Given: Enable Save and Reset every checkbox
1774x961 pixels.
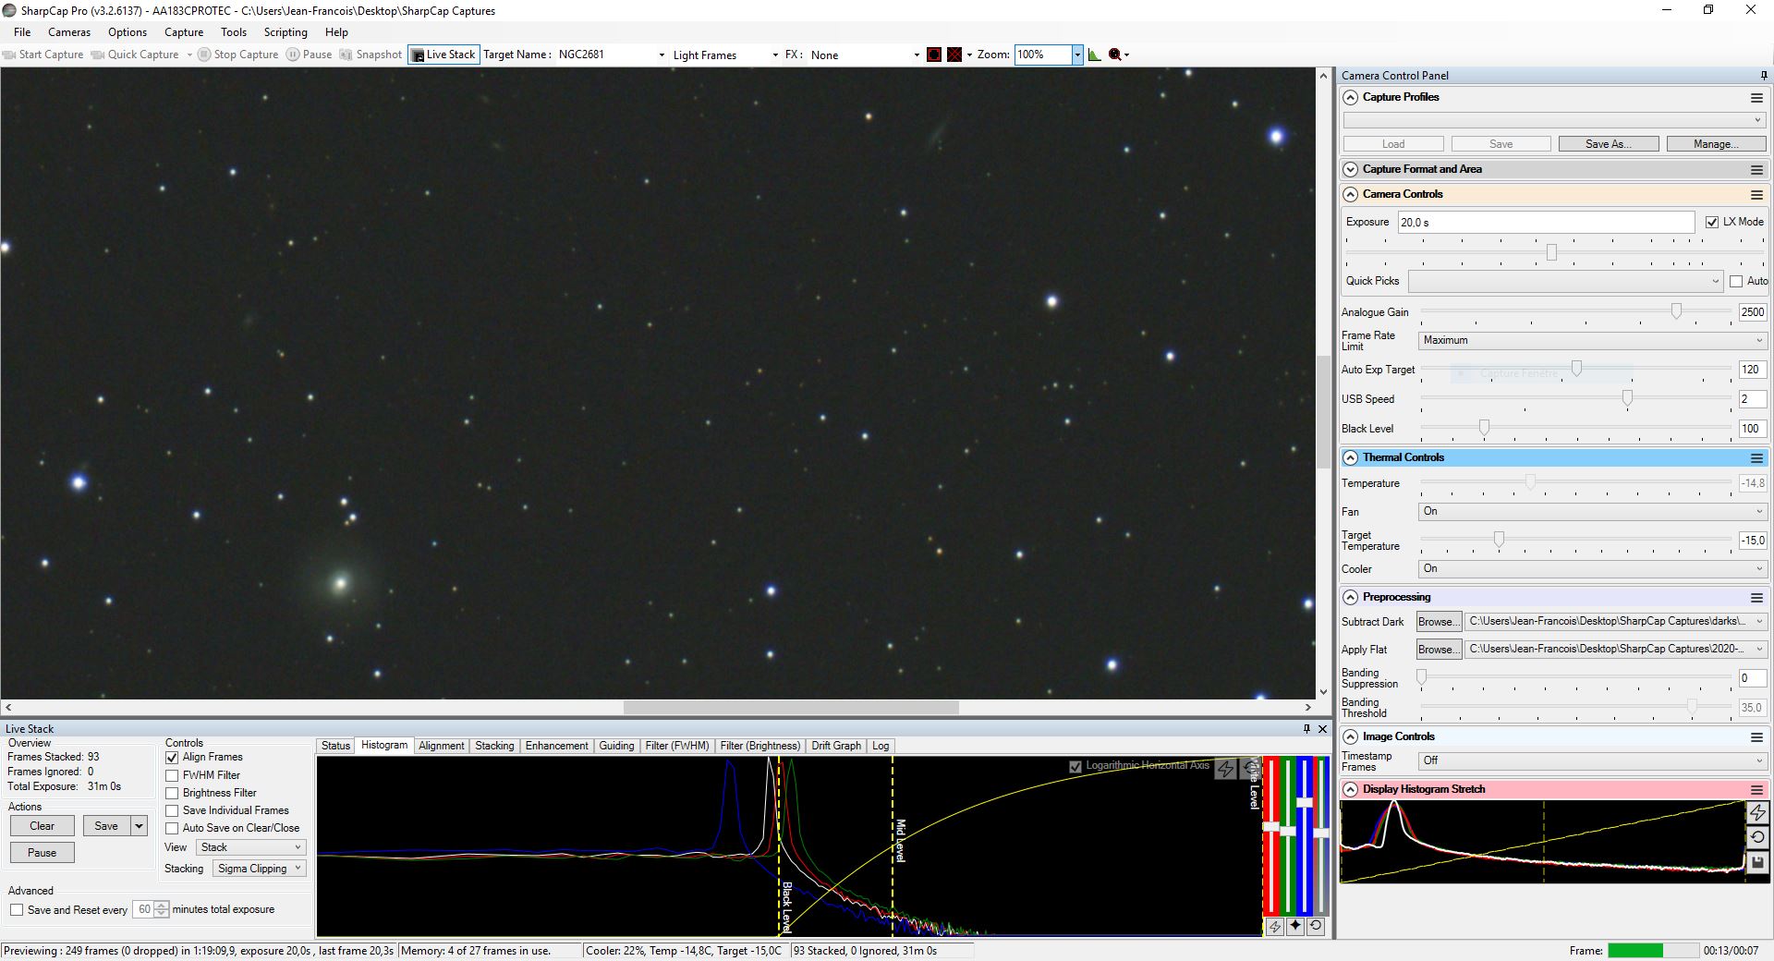Looking at the screenshot, I should tap(17, 910).
